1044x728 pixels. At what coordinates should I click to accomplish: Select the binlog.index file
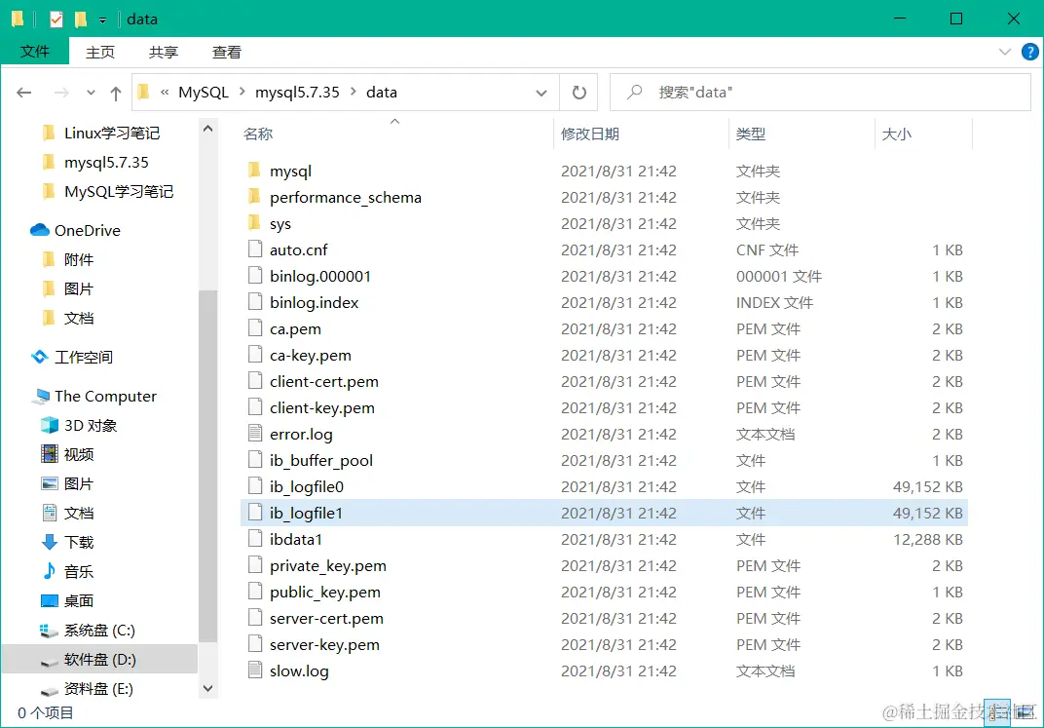pos(604,302)
